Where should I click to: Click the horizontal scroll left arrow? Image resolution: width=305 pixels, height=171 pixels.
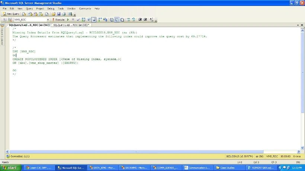pos(7,152)
